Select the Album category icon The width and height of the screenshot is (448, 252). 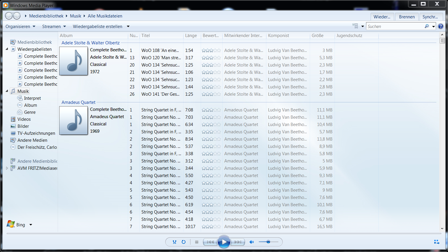[x=20, y=105]
